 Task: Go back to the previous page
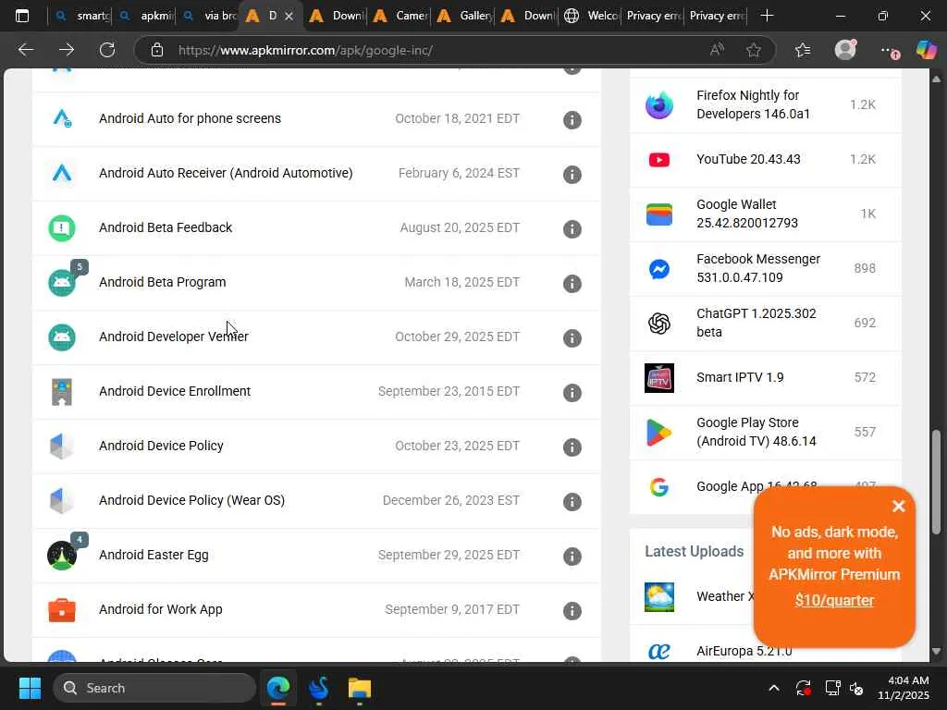click(25, 50)
